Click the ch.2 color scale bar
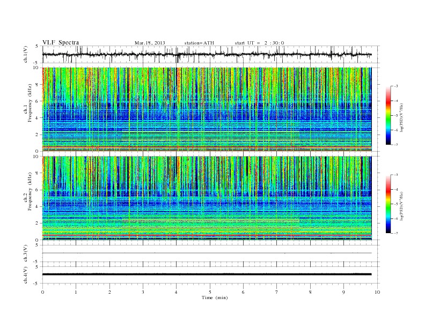This screenshot has width=425, height=328. tap(388, 204)
